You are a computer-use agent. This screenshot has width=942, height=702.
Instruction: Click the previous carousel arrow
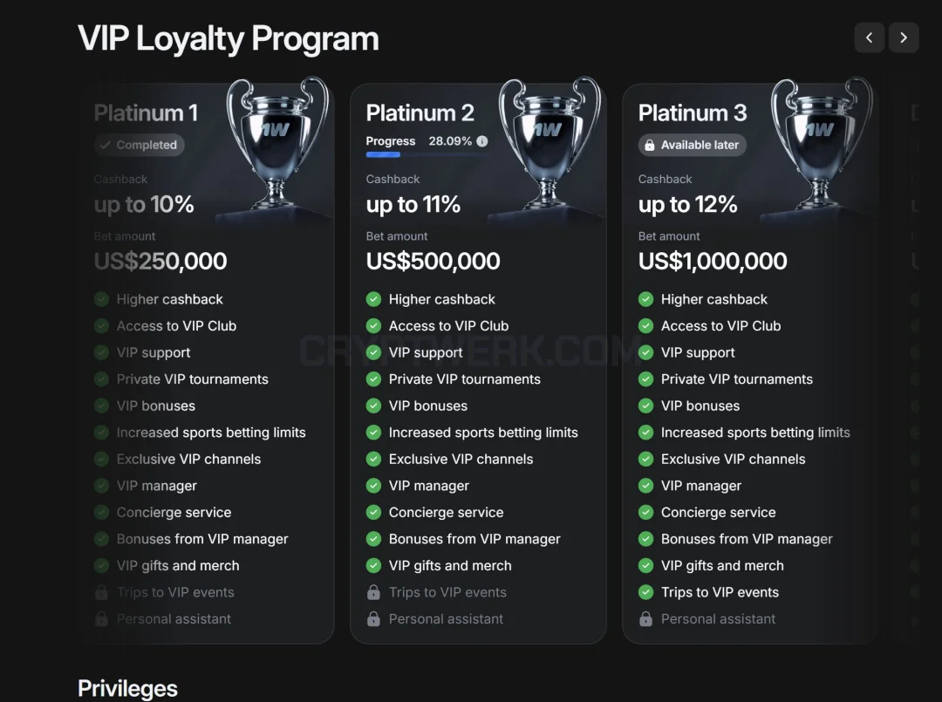869,37
